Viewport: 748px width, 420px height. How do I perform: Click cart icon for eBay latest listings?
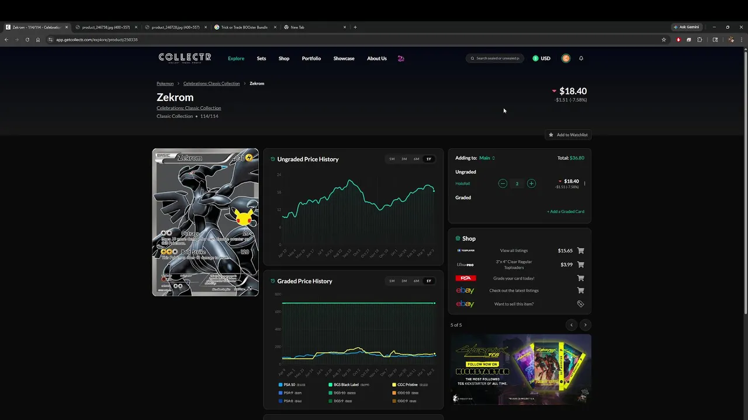pos(580,290)
